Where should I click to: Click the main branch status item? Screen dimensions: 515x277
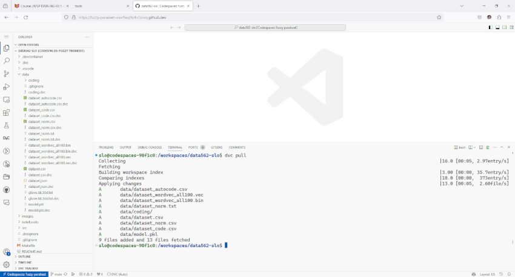58,274
